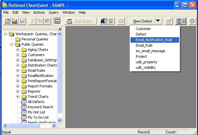Image resolution: width=198 pixels, height=135 pixels.
Task: Expand the PrintReportFormat folder
Action: [x=18, y=81]
